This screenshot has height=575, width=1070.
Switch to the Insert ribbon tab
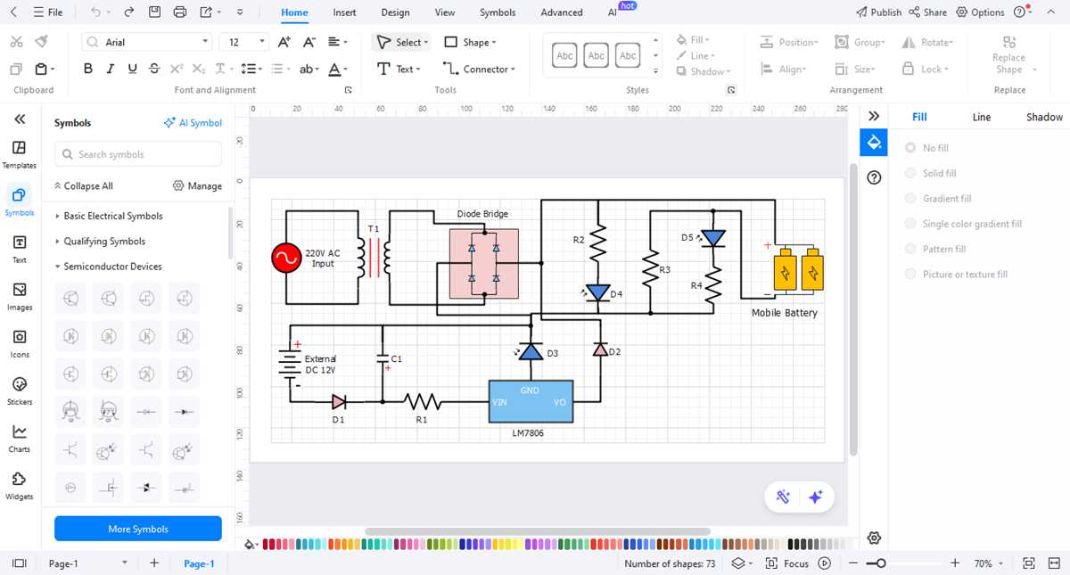(344, 12)
